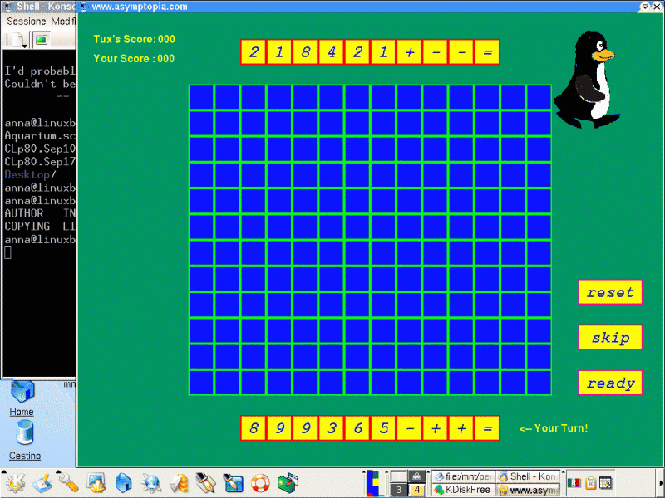Click the game window shade arrow button

[645, 7]
